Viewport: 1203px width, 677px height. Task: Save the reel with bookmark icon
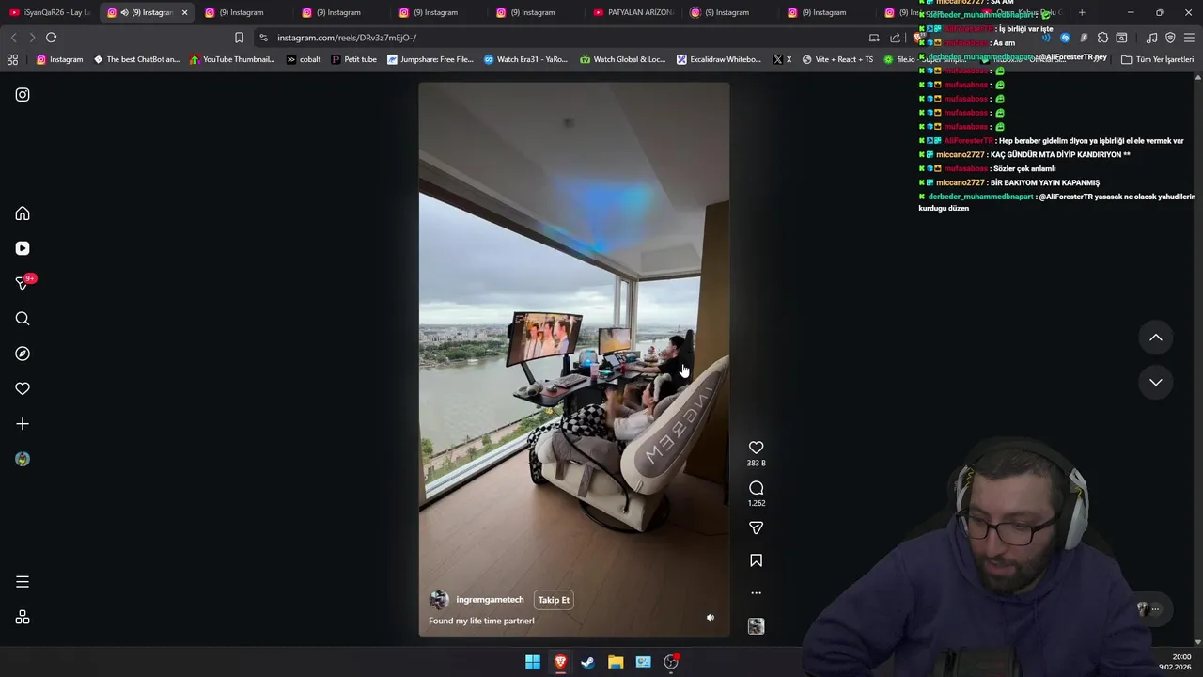click(x=756, y=560)
